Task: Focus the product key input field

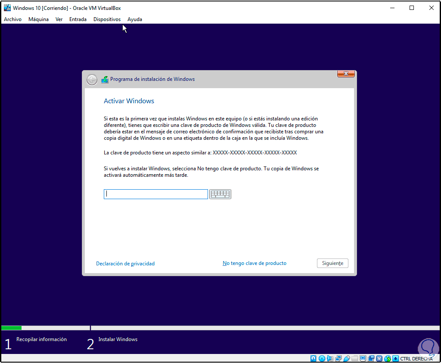Action: (x=156, y=194)
